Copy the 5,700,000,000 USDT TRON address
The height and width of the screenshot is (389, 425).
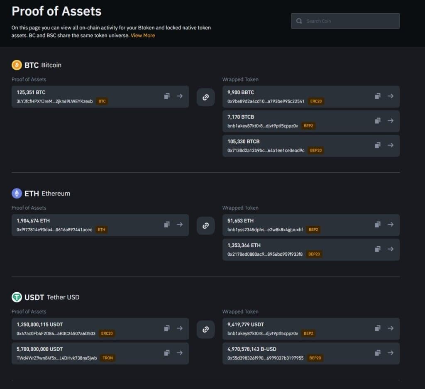(x=167, y=353)
